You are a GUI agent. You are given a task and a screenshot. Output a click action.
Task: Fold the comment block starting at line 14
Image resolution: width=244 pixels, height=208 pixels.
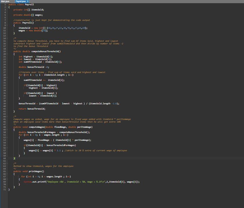[x=7, y=39]
